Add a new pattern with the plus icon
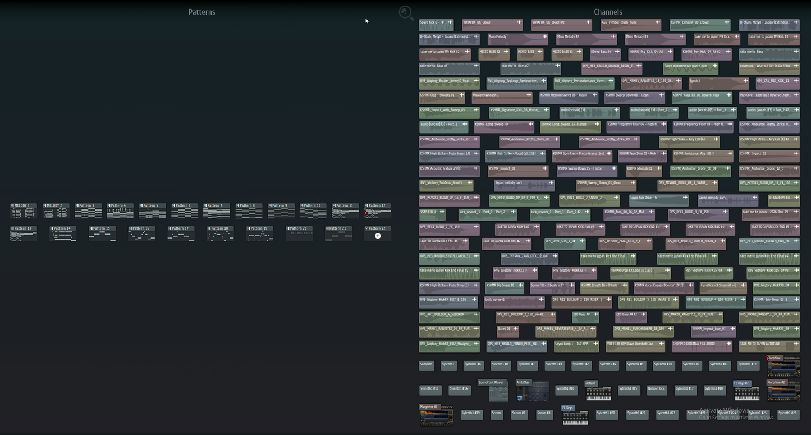The height and width of the screenshot is (435, 811). tap(378, 236)
